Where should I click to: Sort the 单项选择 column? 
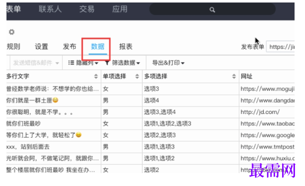click(x=137, y=76)
